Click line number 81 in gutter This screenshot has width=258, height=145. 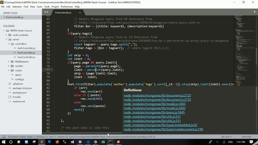(48, 84)
